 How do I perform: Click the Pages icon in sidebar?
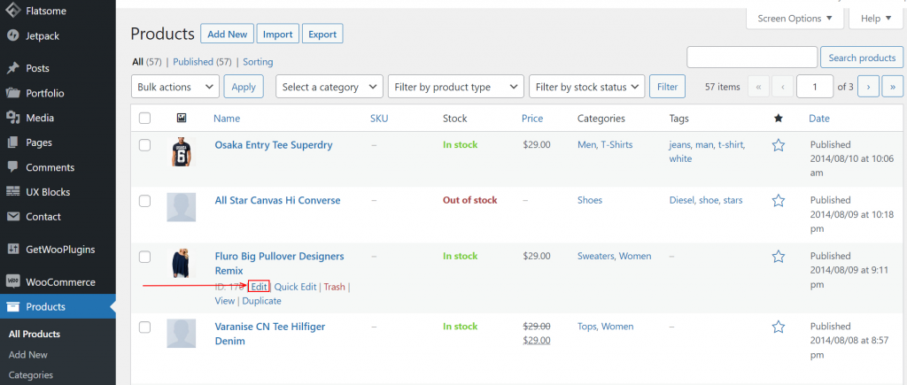[12, 142]
